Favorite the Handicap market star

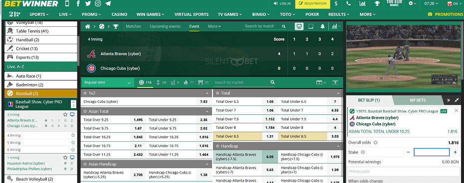218,146
